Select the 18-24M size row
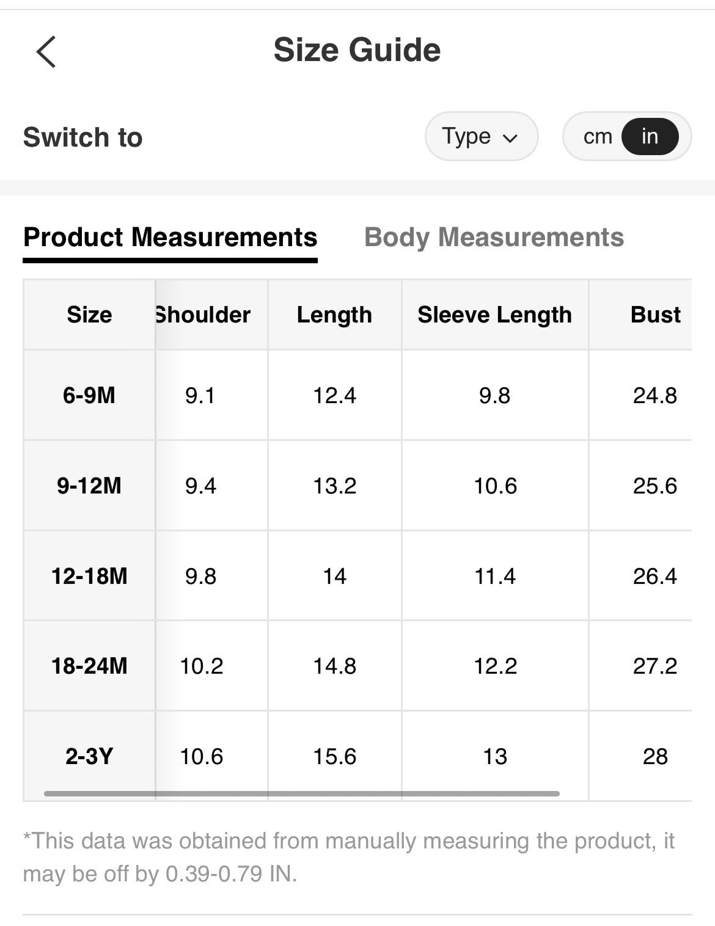 pyautogui.click(x=89, y=666)
